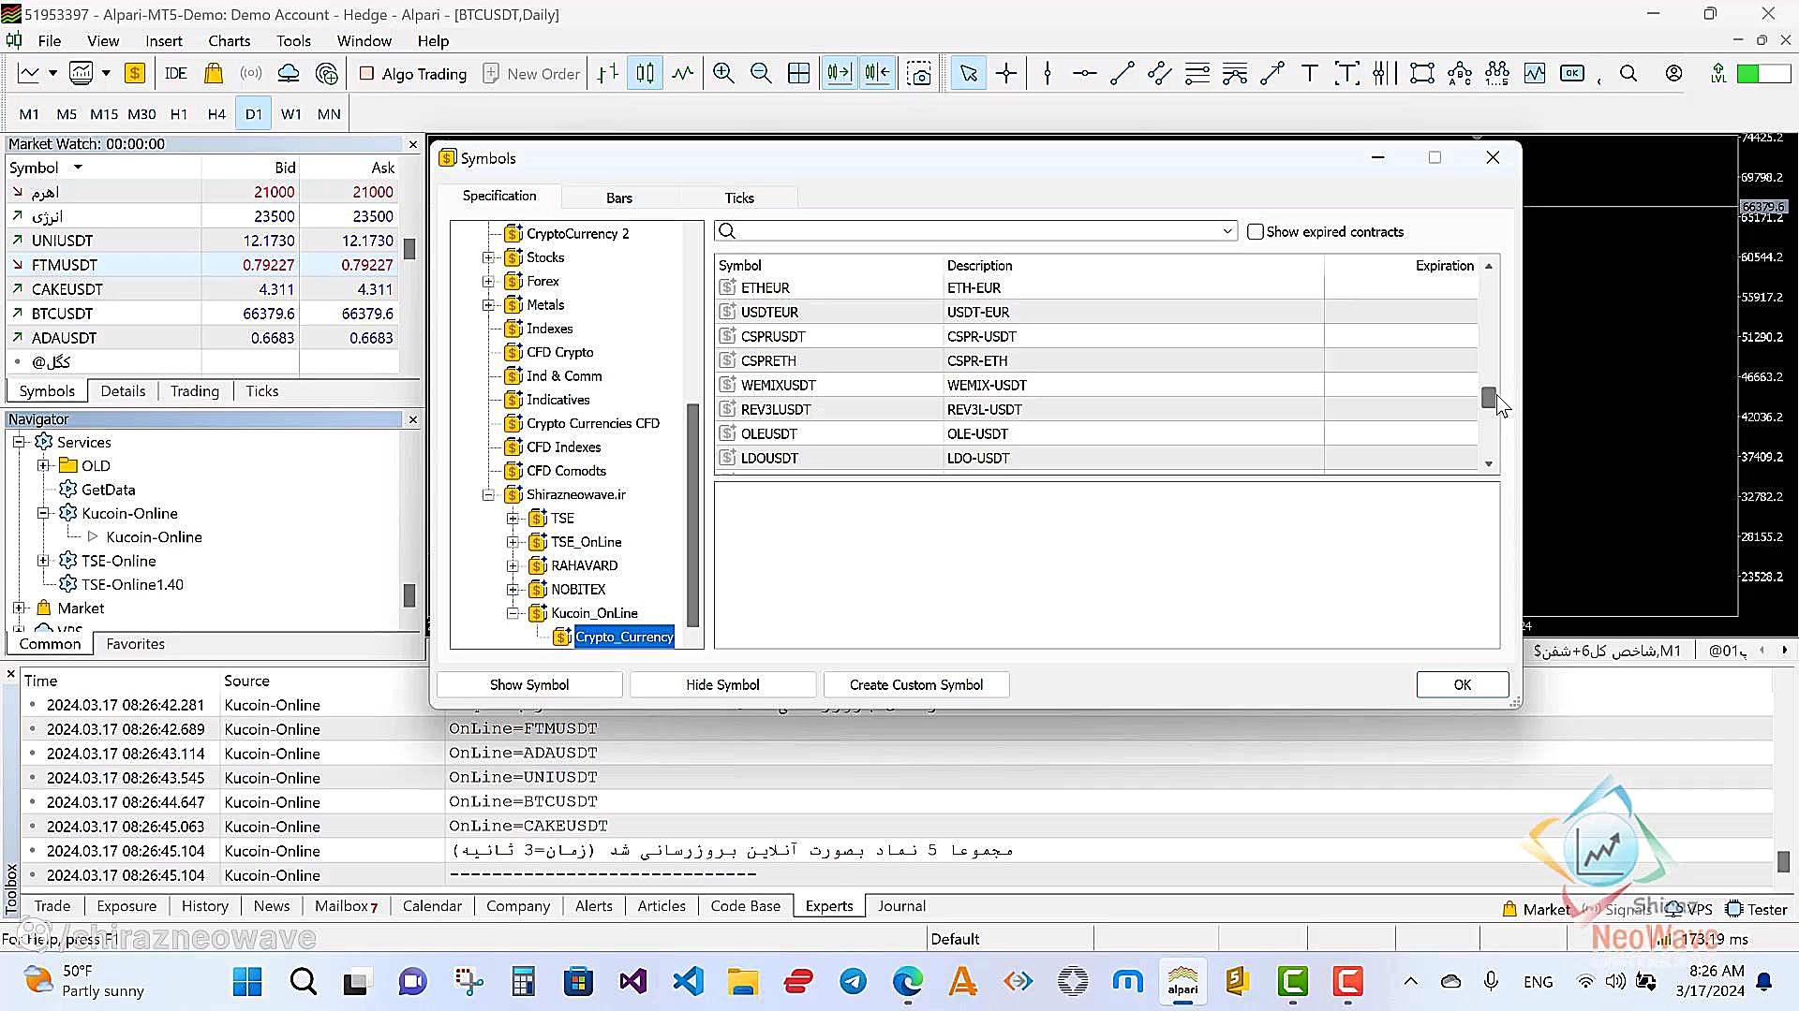Screen dimensions: 1799x1011
Task: Click the gold dollar symbols icon
Action: pos(135,73)
